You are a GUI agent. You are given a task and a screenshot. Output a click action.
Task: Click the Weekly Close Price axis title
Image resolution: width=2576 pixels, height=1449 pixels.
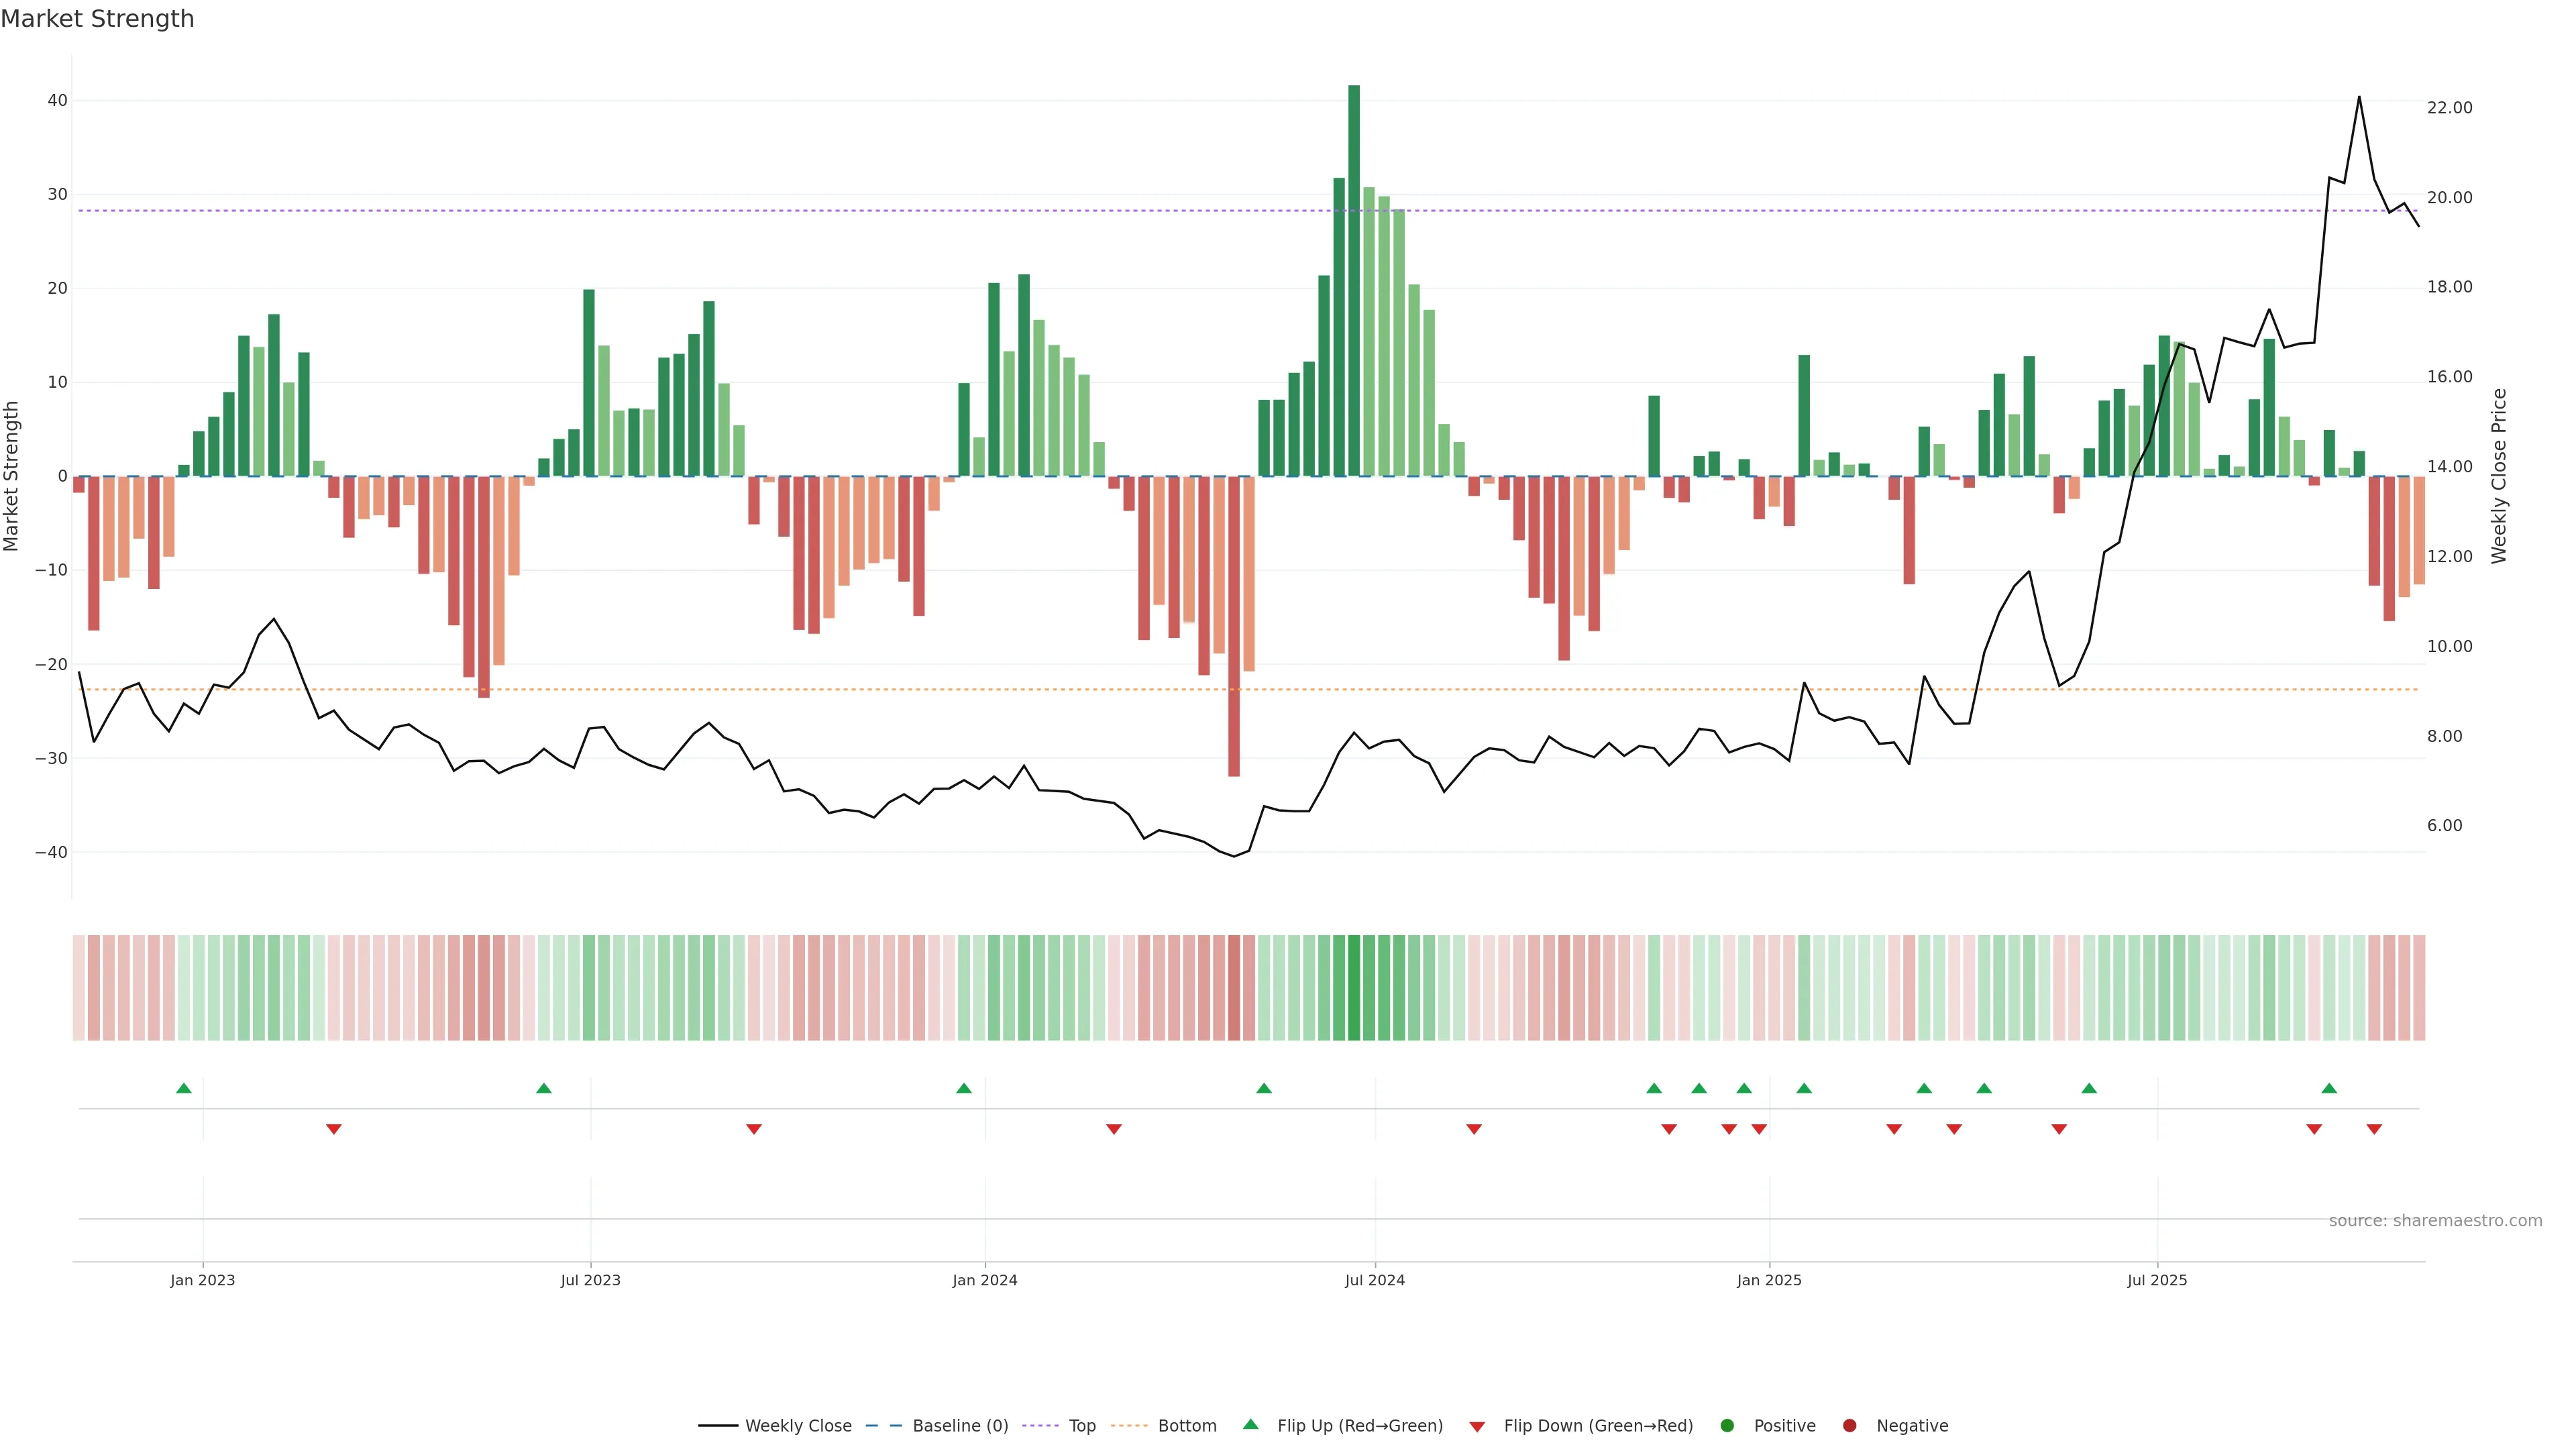pos(2499,476)
